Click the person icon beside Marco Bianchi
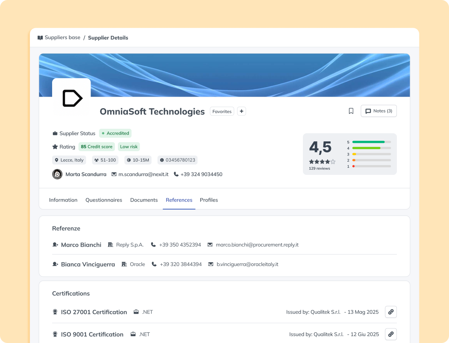The image size is (449, 343). (55, 245)
